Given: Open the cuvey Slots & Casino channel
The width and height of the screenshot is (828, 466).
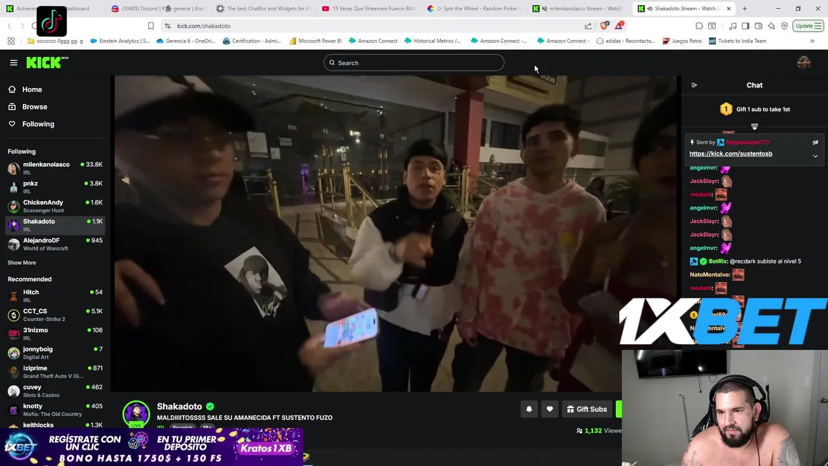Looking at the screenshot, I should coord(55,390).
